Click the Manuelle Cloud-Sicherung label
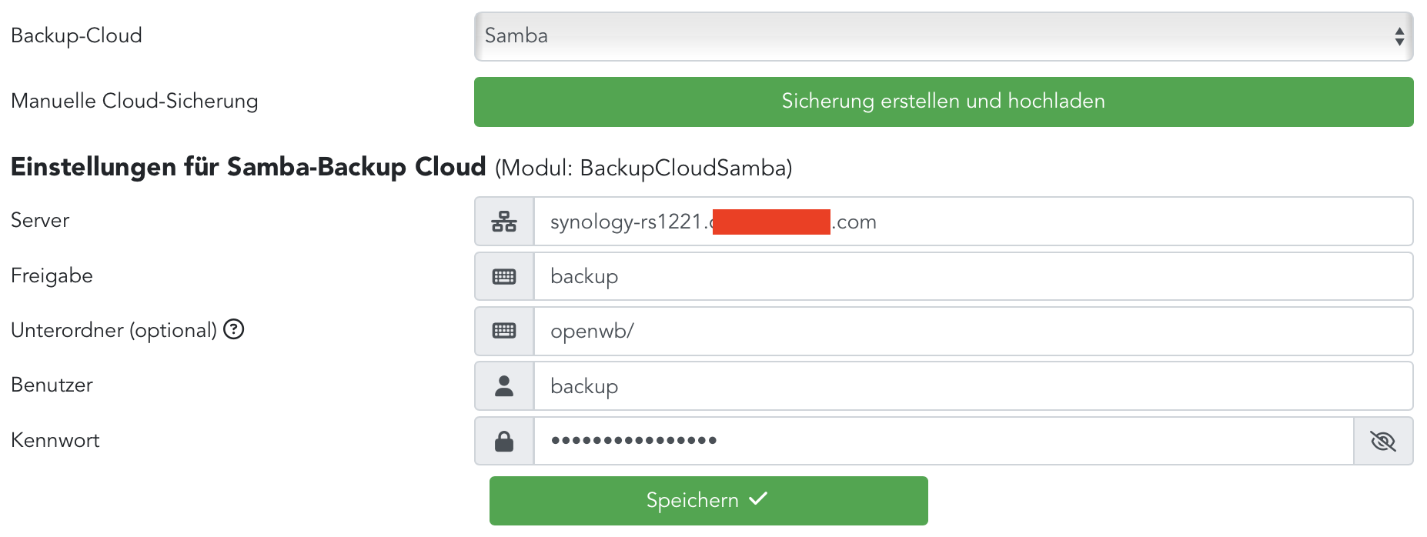Viewport: 1427px width, 537px height. coord(135,101)
